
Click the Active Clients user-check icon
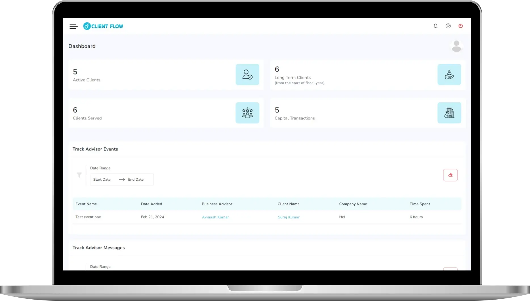[247, 75]
